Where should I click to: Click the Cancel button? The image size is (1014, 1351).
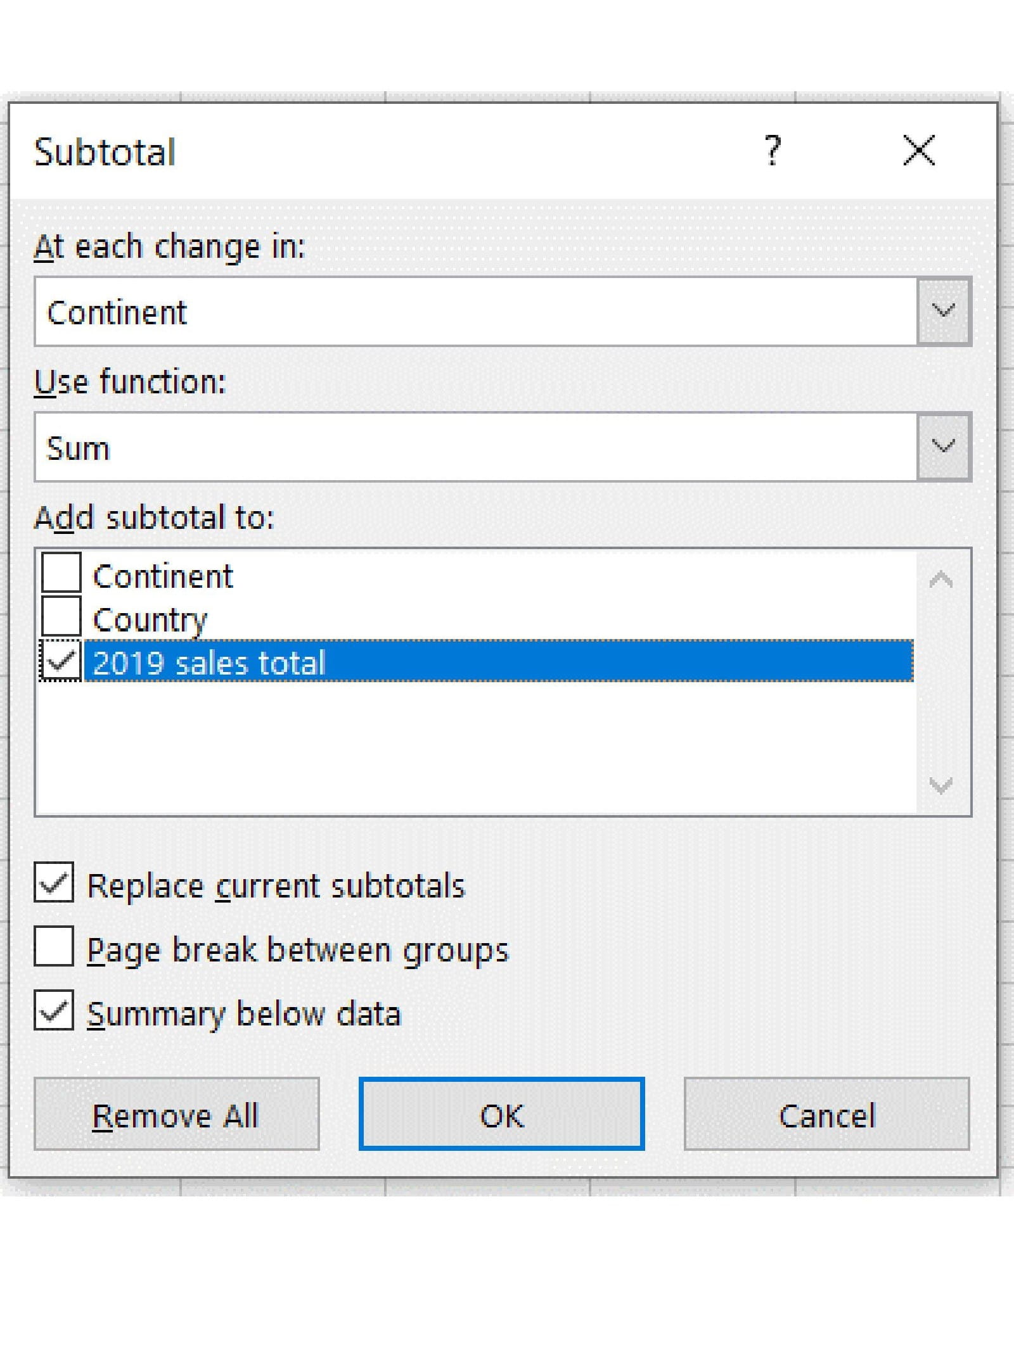tap(826, 1113)
